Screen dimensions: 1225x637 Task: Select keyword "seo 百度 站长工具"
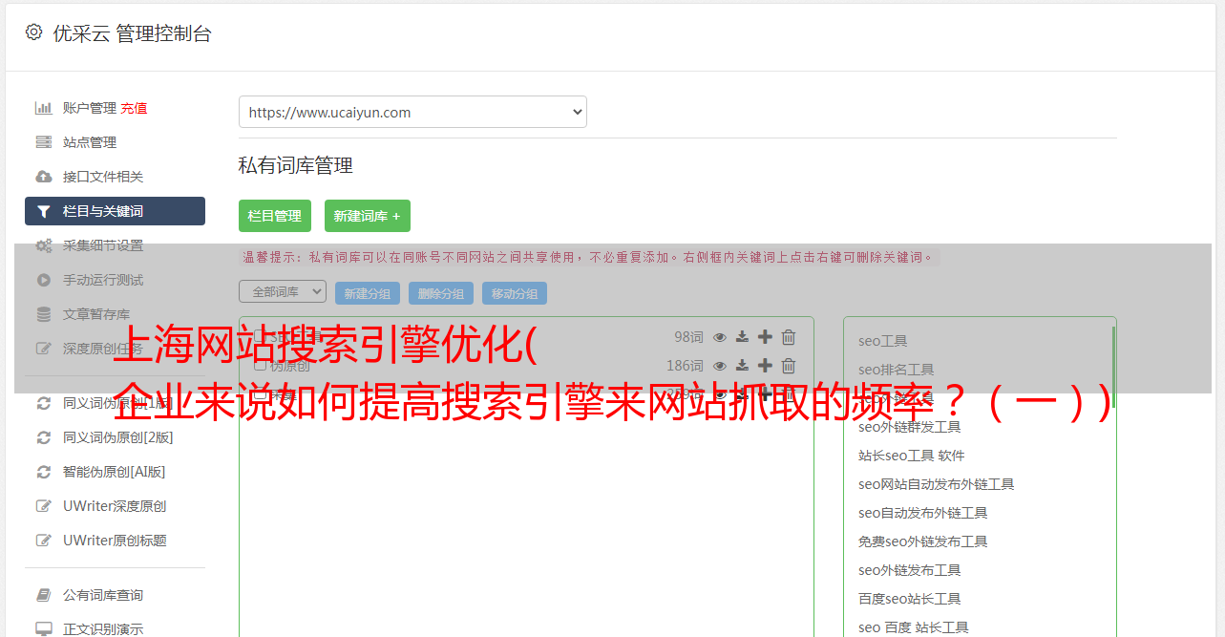pos(914,627)
